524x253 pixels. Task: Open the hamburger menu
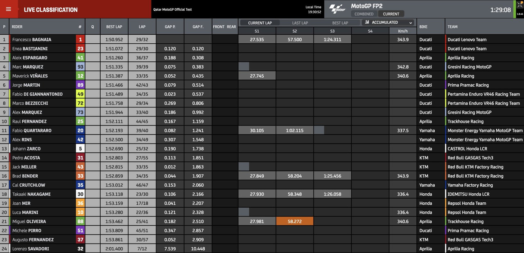click(9, 9)
